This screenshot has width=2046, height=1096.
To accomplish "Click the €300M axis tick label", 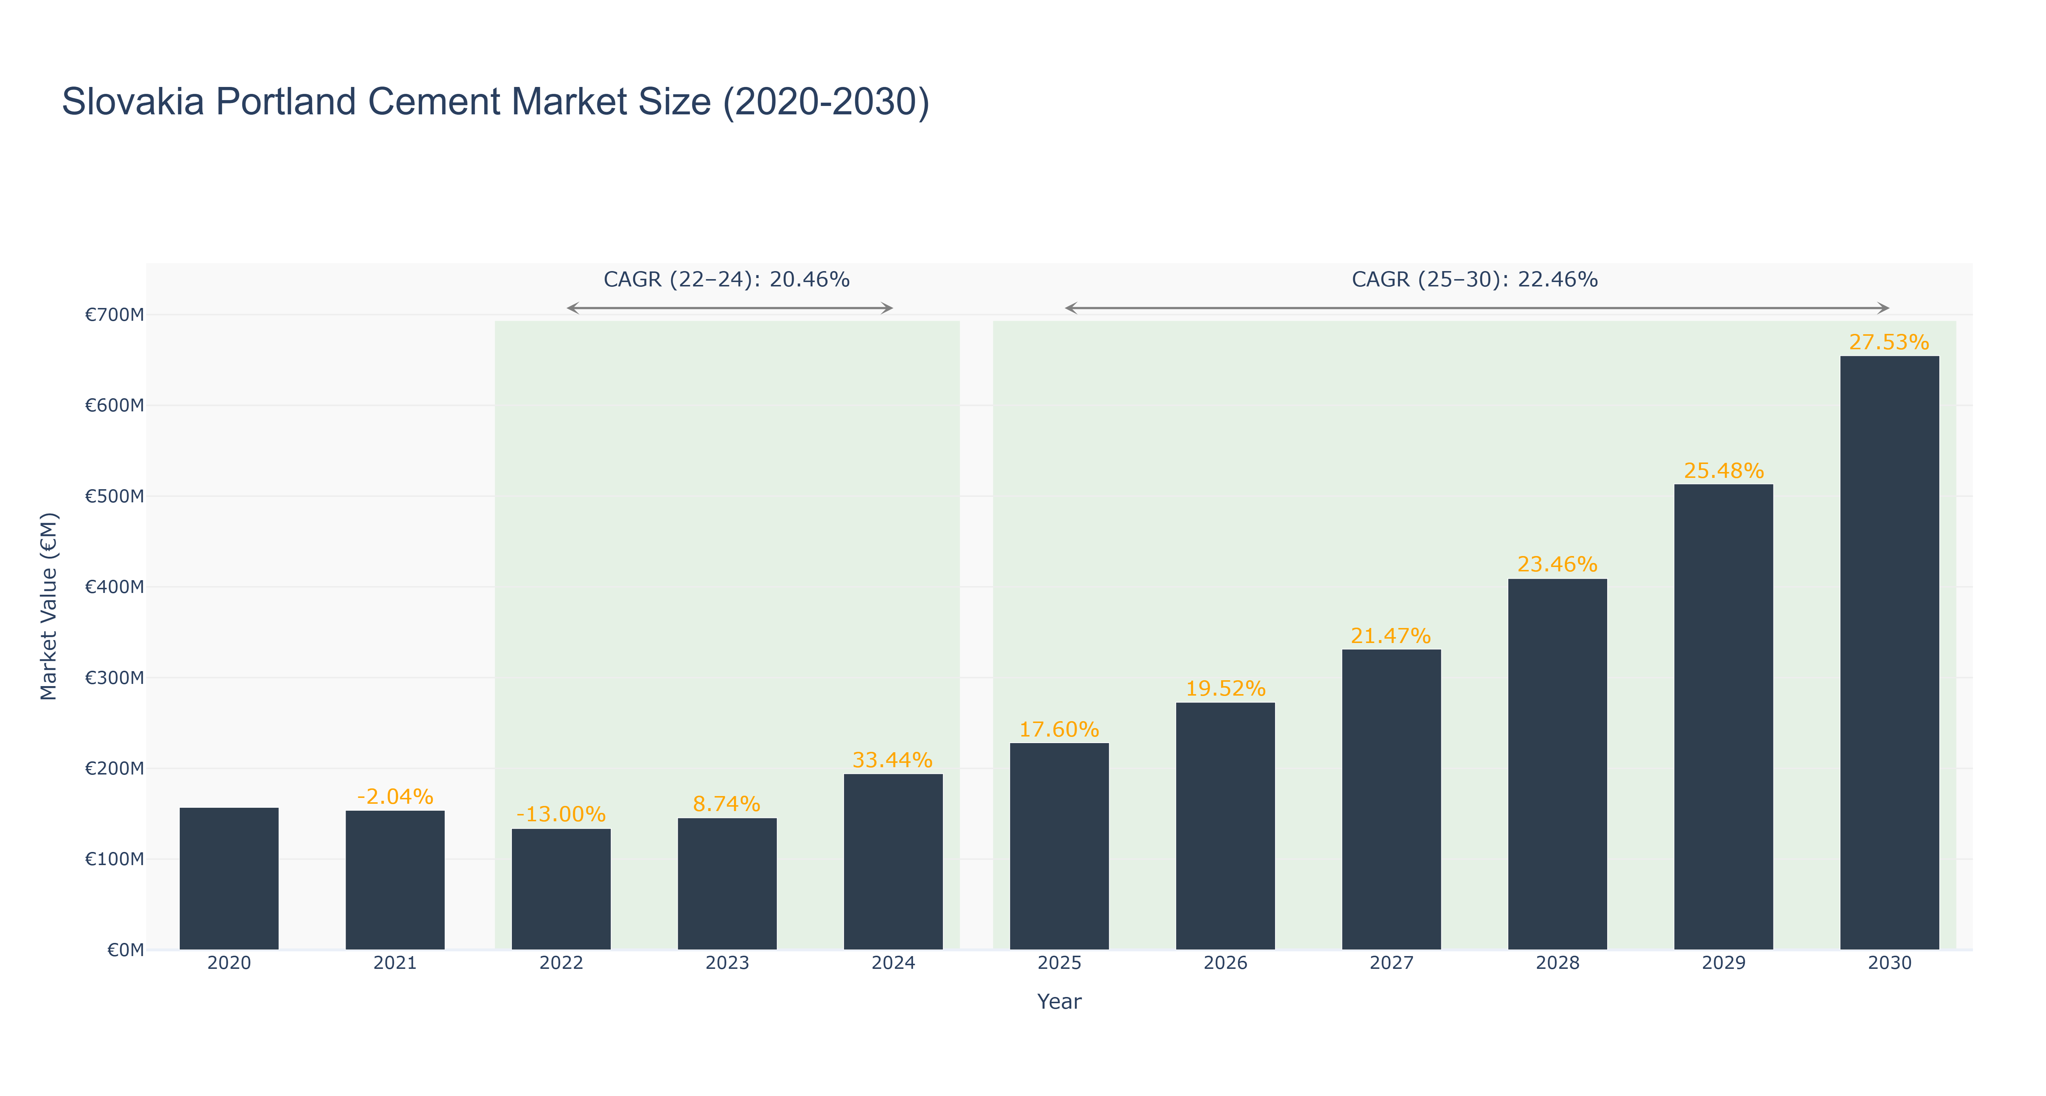I will coord(115,677).
